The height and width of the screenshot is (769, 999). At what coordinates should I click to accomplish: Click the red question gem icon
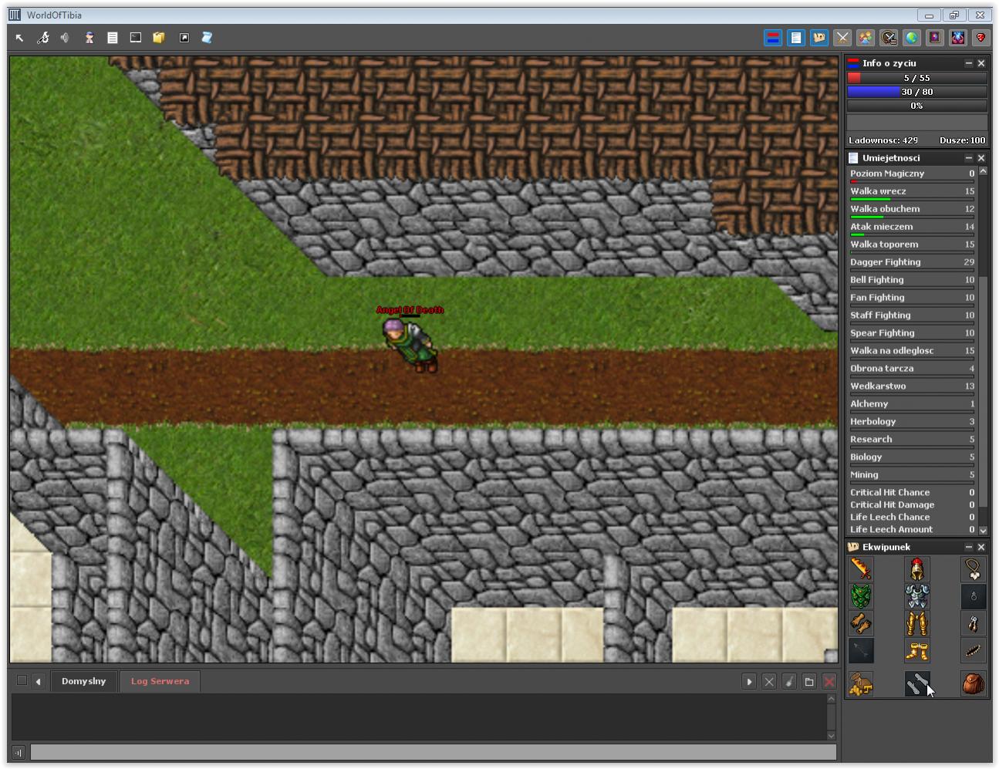(x=981, y=38)
